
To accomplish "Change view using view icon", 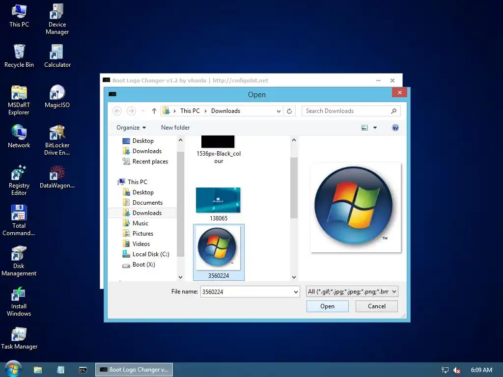I will (364, 128).
